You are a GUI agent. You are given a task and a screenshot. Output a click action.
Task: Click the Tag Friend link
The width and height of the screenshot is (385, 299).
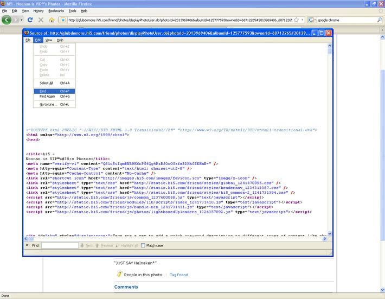coord(178,275)
